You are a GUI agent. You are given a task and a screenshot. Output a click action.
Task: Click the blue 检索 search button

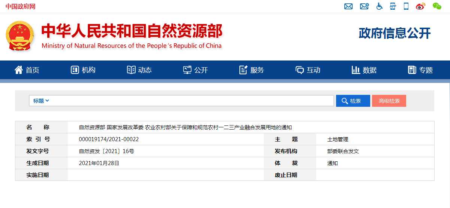[x=353, y=101]
